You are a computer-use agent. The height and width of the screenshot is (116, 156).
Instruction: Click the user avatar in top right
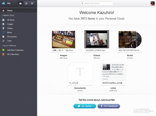(x=153, y=3)
